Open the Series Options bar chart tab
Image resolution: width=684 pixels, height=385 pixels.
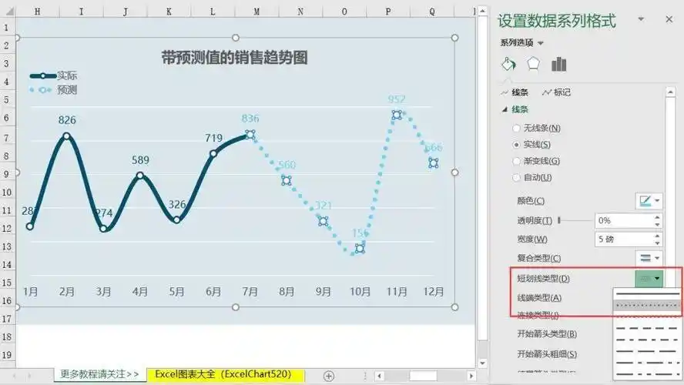pyautogui.click(x=558, y=64)
